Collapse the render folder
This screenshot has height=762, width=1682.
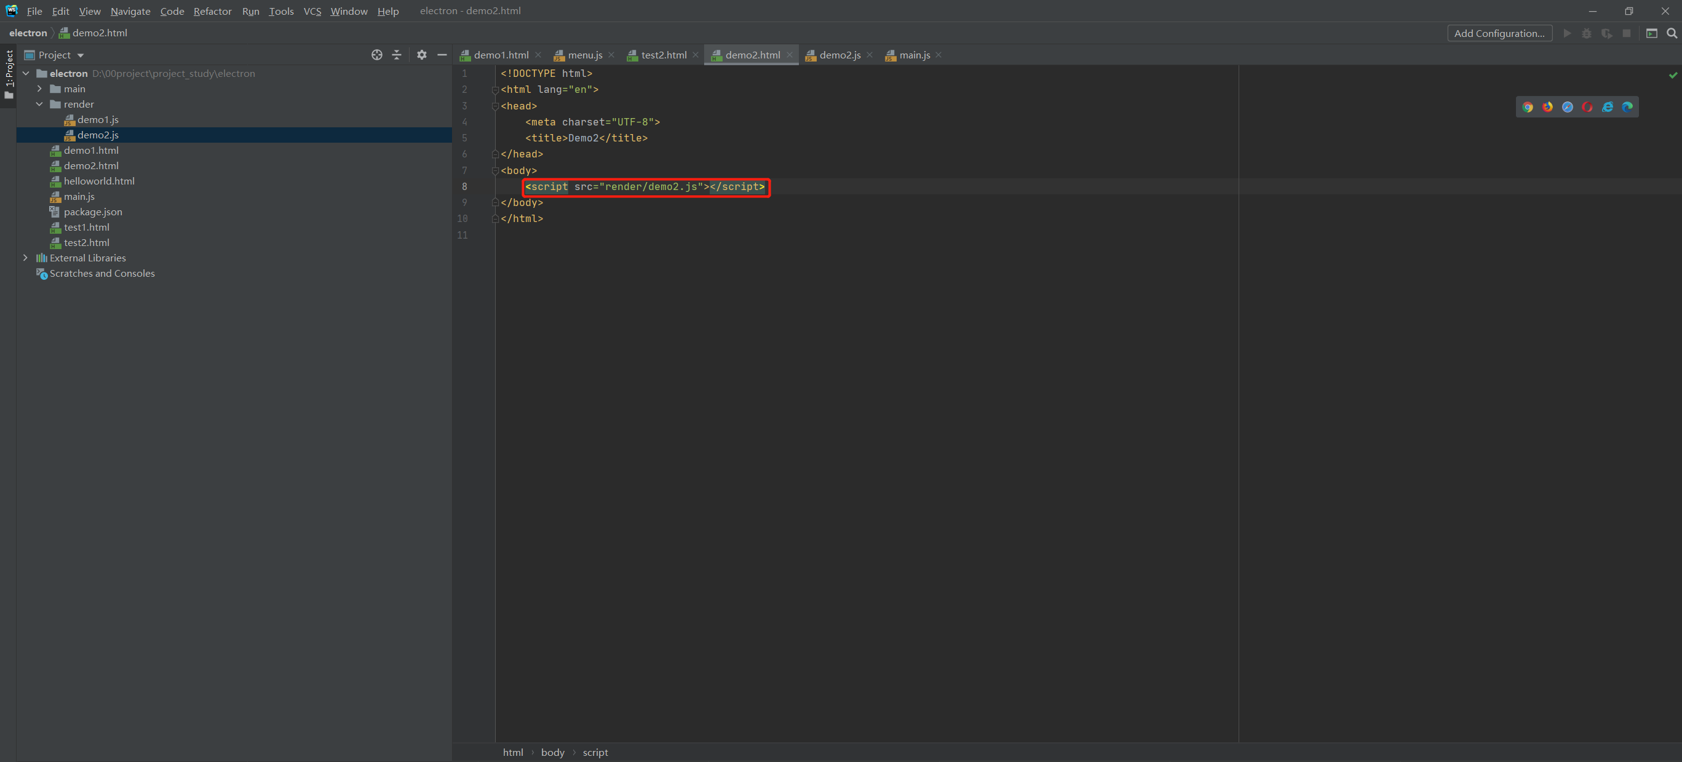pos(40,105)
